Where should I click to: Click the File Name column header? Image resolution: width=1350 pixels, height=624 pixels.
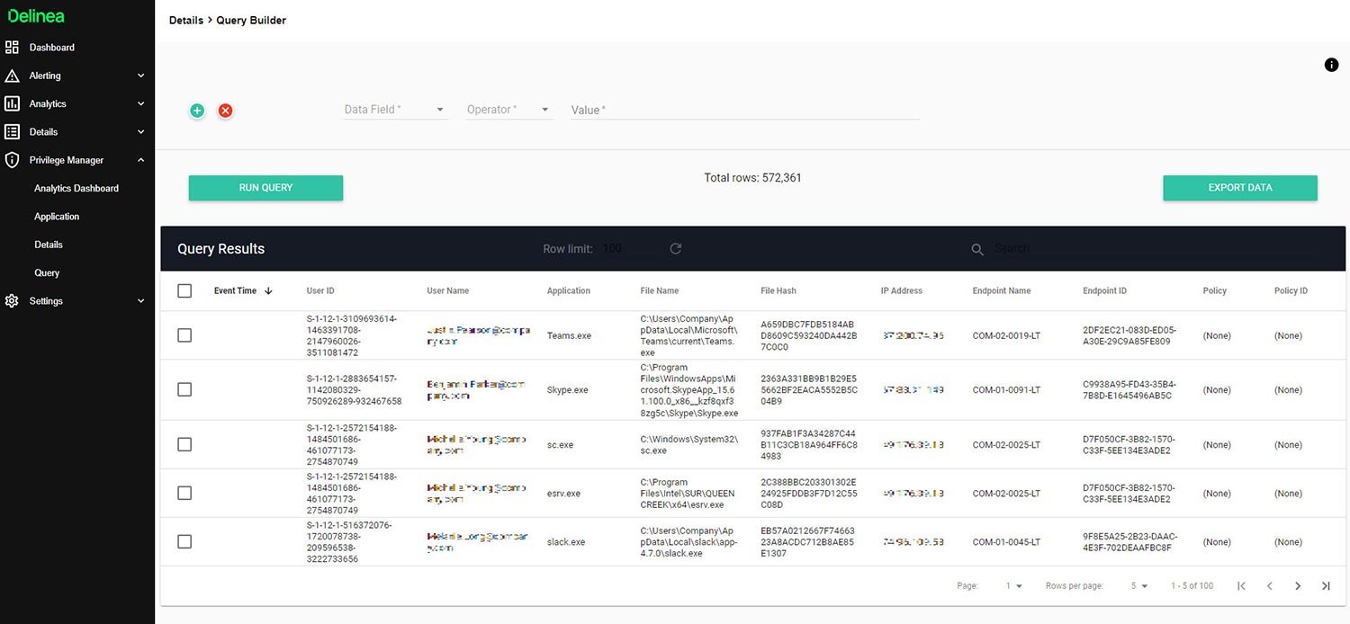point(660,291)
